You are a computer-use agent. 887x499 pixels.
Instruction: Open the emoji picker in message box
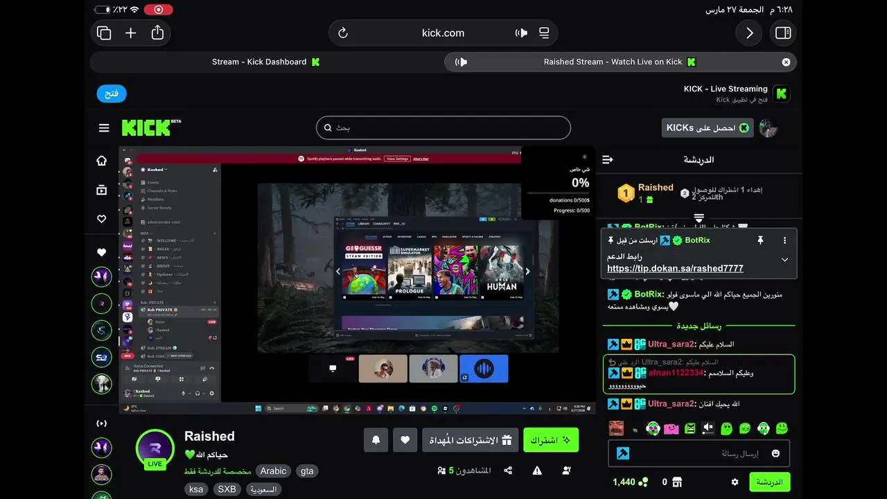click(775, 453)
